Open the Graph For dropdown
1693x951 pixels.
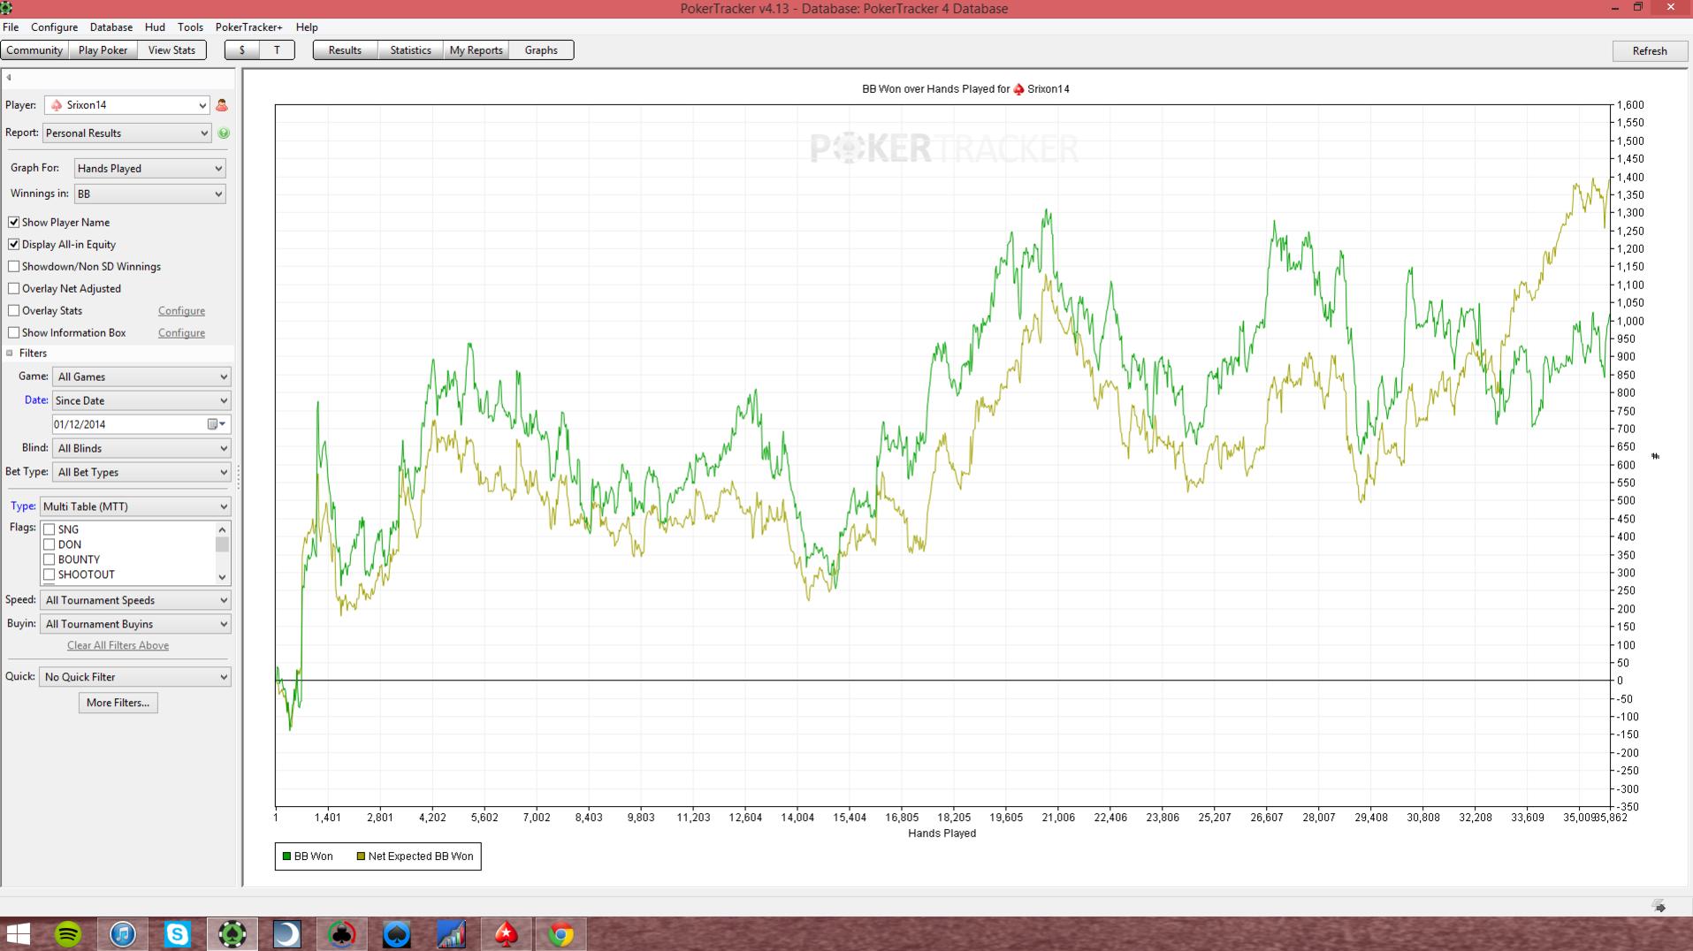(x=149, y=169)
